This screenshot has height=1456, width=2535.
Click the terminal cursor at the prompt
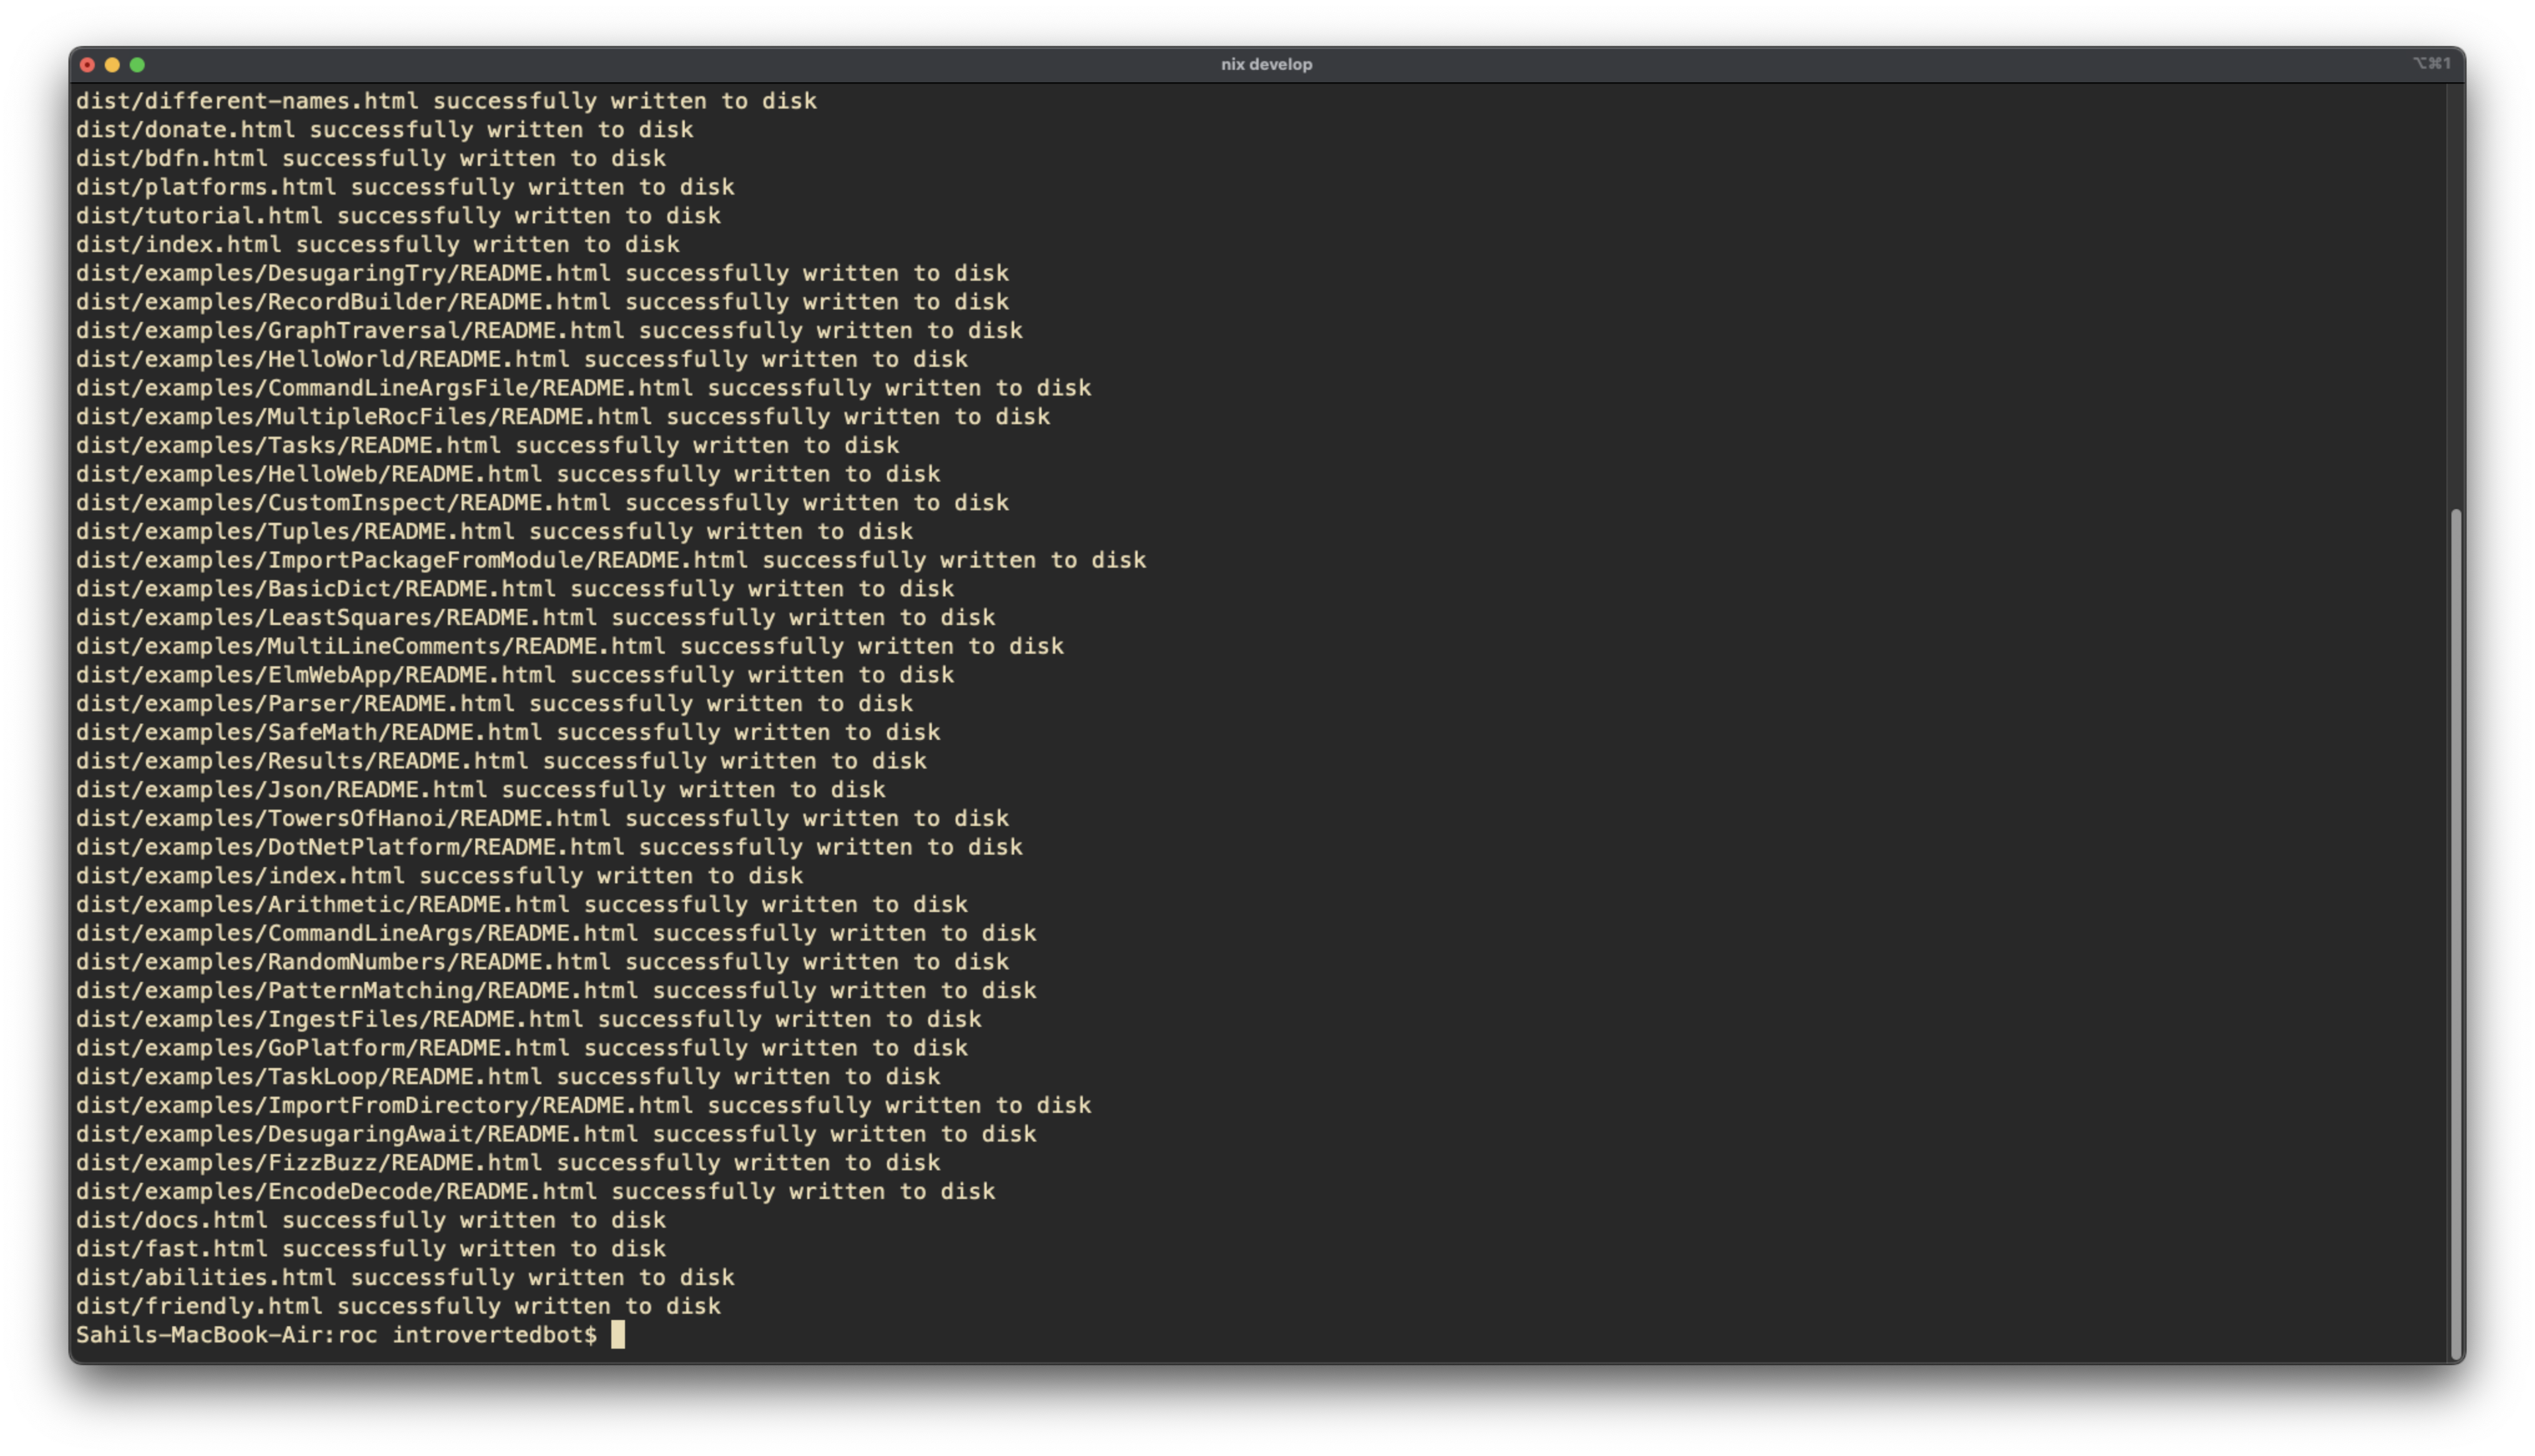click(x=618, y=1334)
